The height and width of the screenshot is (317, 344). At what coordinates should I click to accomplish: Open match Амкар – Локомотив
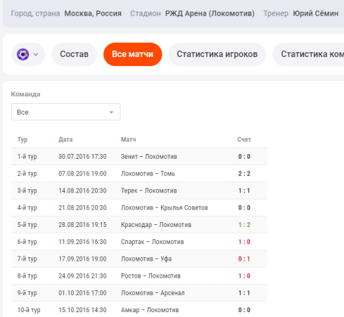click(150, 310)
